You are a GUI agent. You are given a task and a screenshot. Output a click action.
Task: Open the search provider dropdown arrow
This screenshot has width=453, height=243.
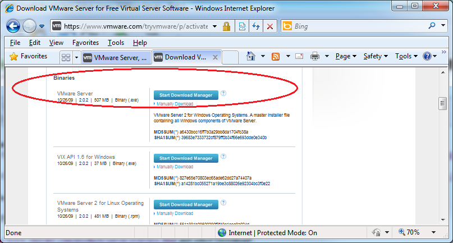point(443,26)
